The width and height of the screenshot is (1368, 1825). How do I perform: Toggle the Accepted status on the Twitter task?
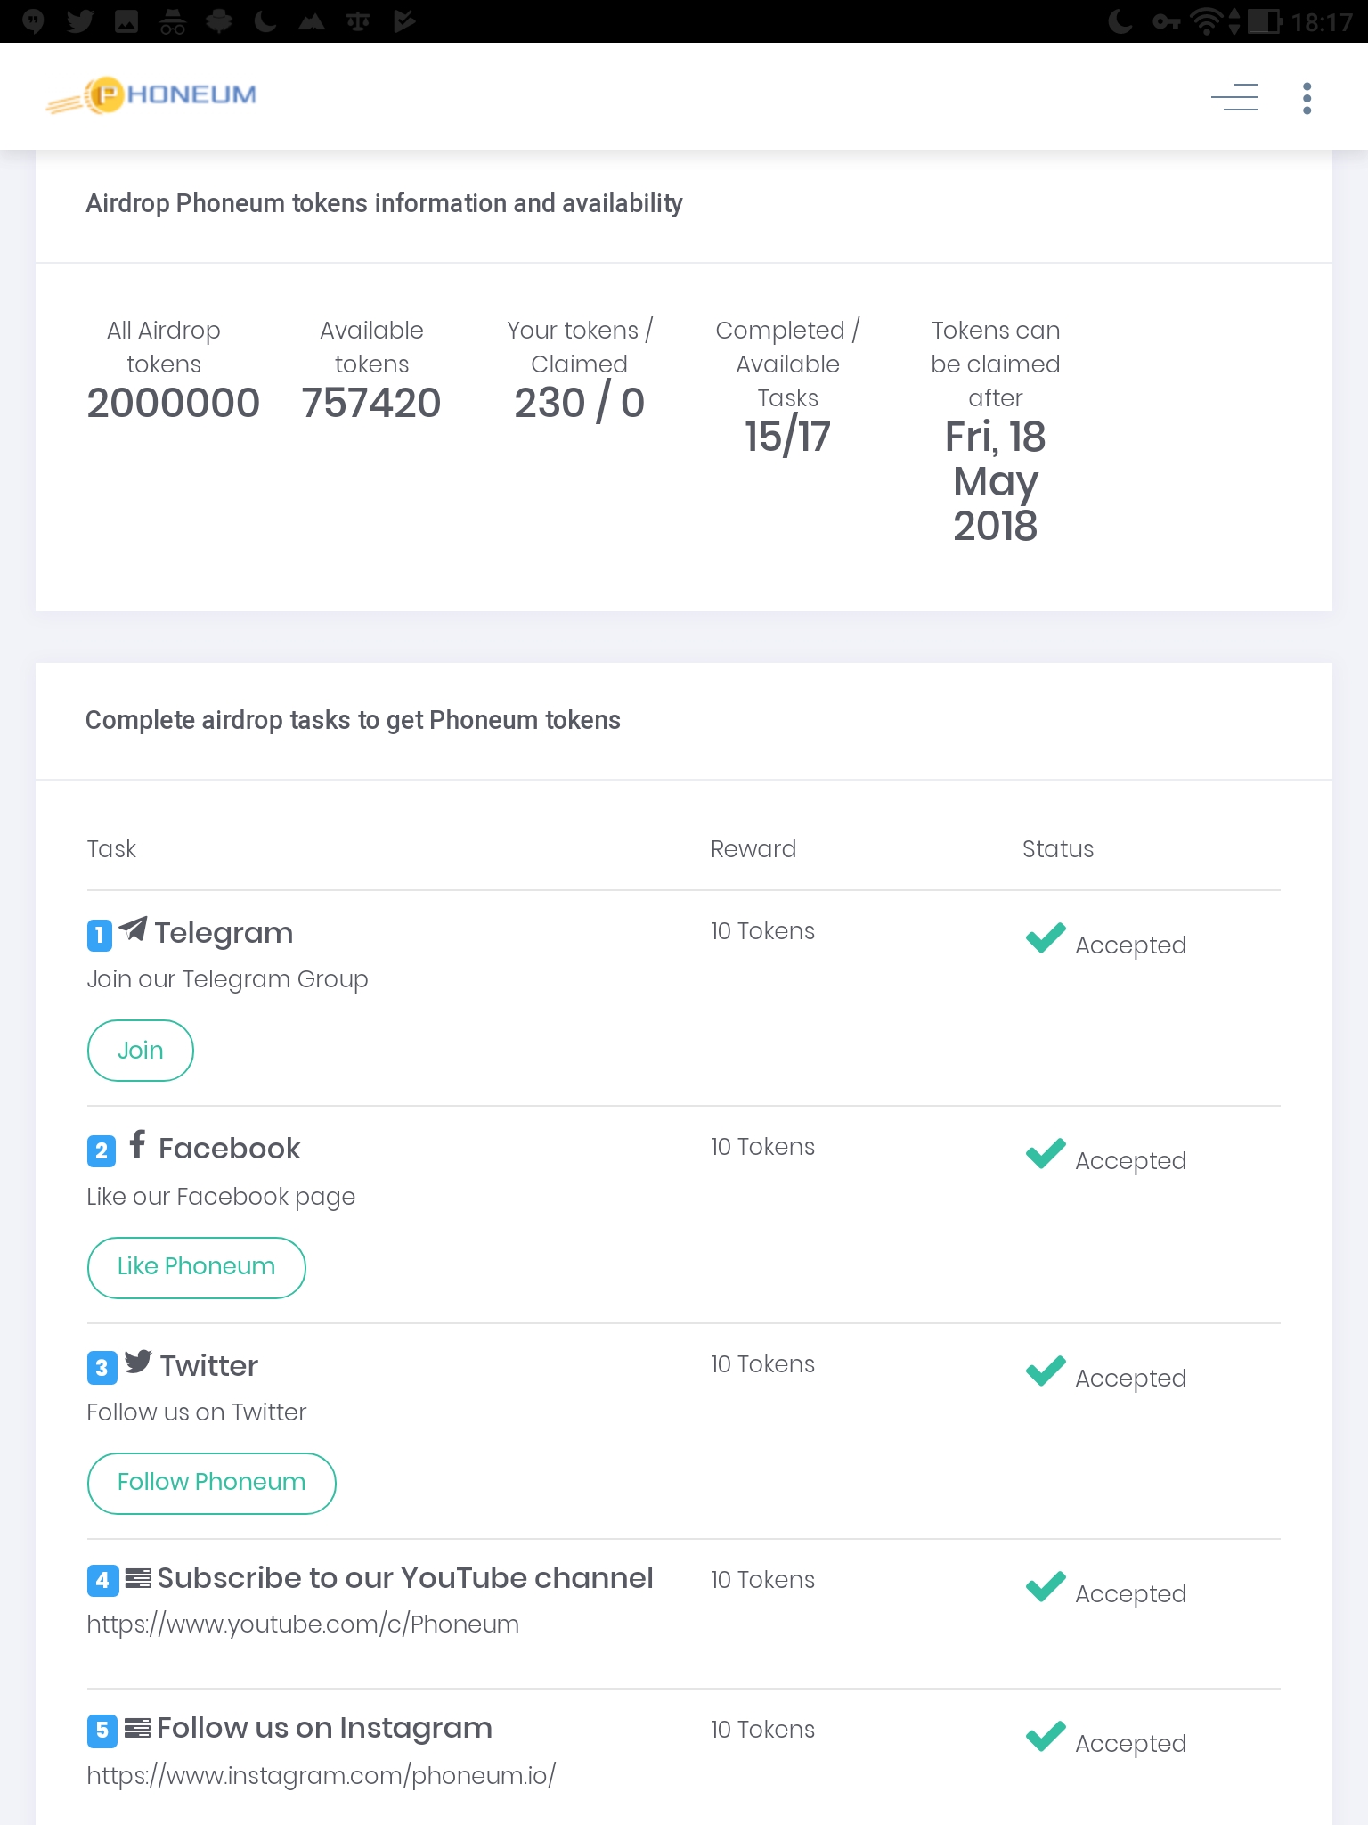pos(1106,1372)
